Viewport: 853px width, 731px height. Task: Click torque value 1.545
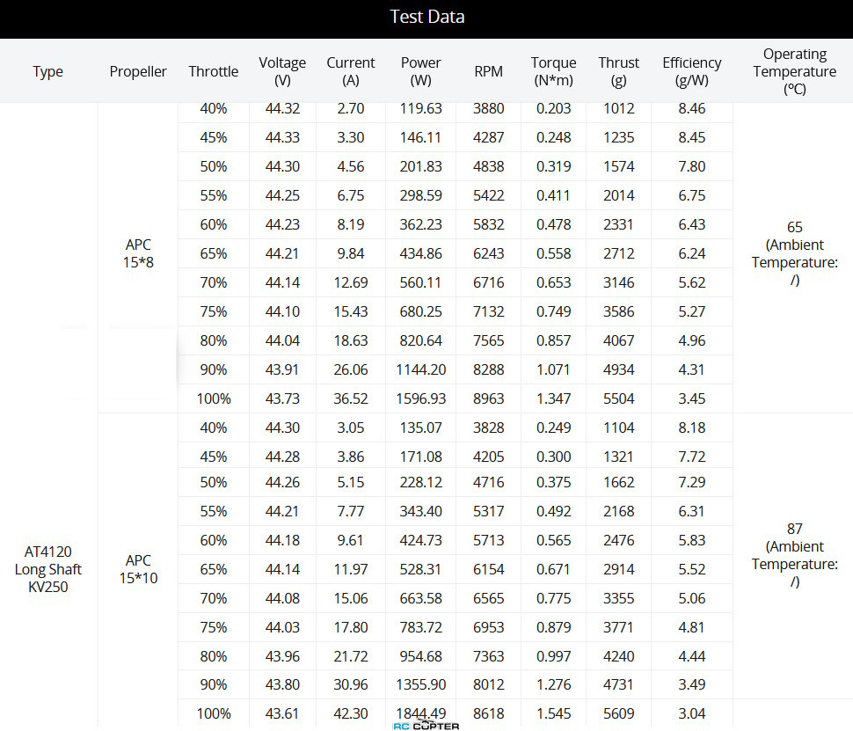pos(553,713)
